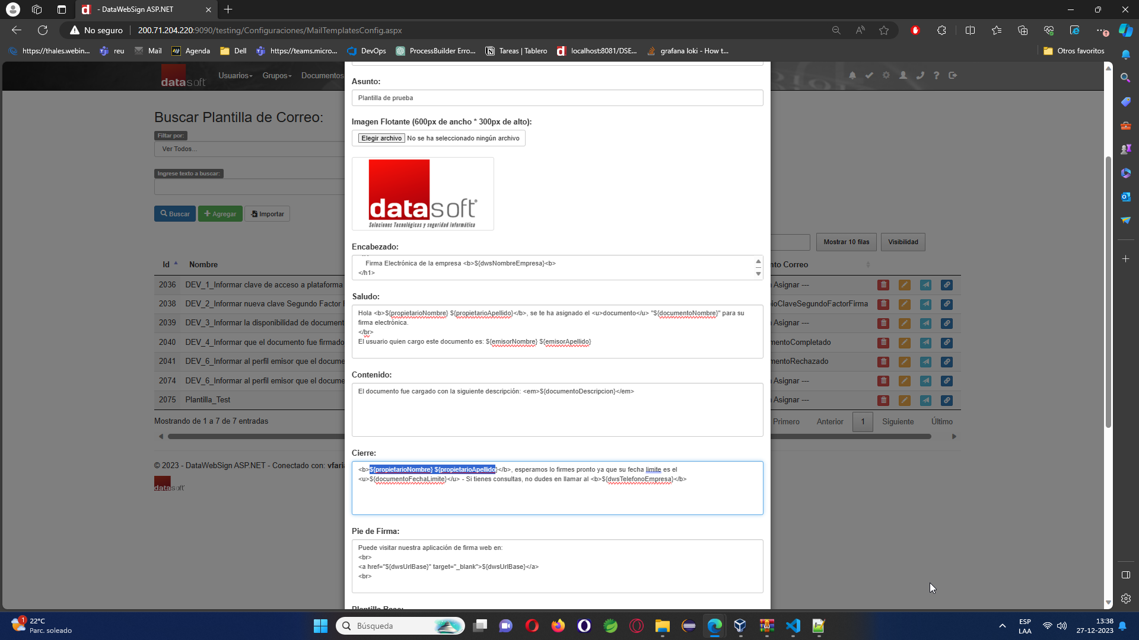Click Visibilidad button

click(903, 242)
